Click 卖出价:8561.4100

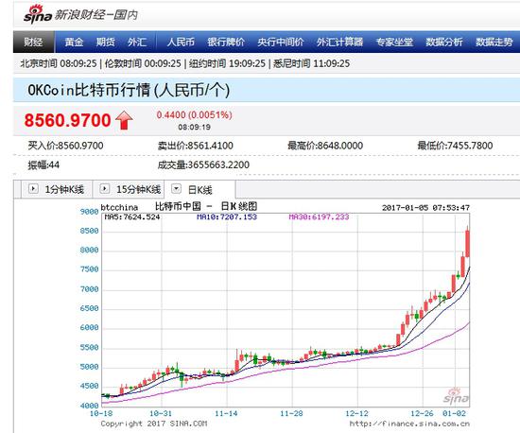pos(196,146)
